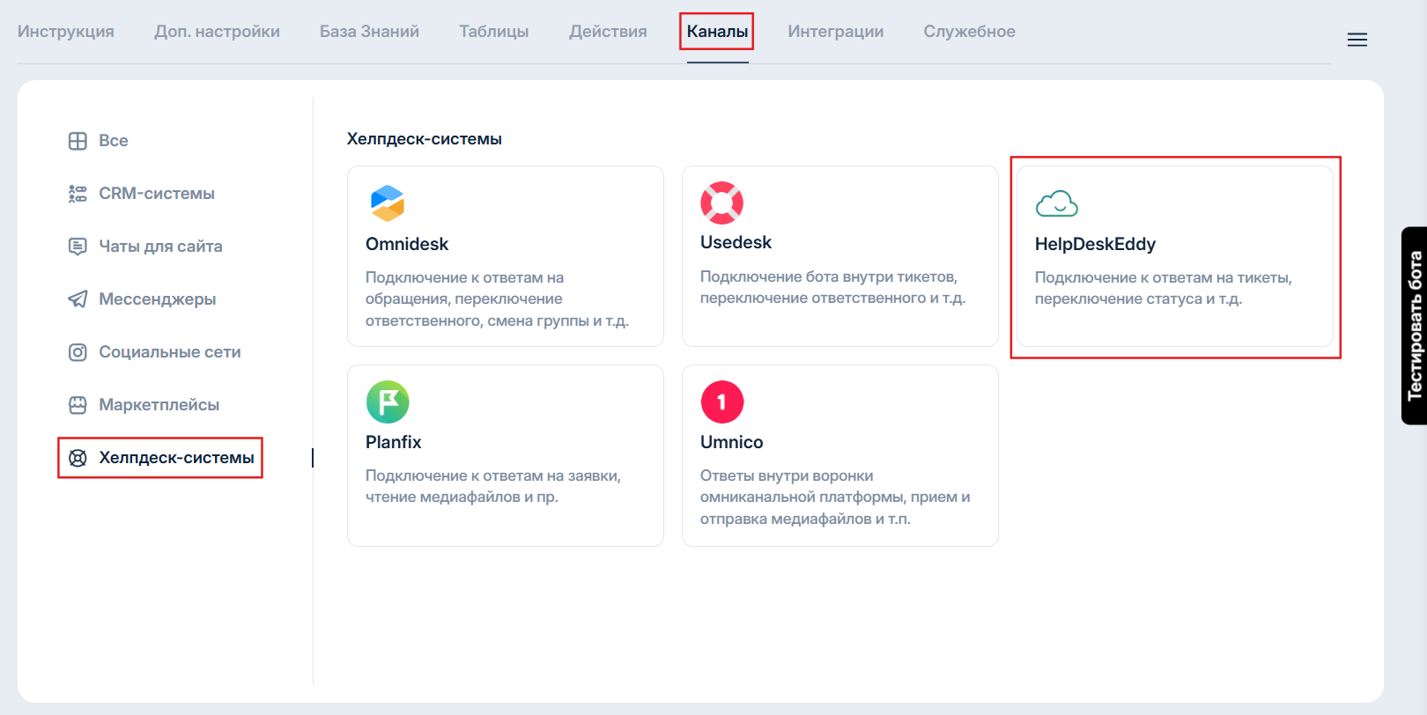Click the Planfix green flag icon

(388, 402)
